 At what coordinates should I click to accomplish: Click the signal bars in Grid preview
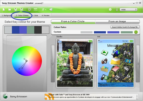pos(100,41)
